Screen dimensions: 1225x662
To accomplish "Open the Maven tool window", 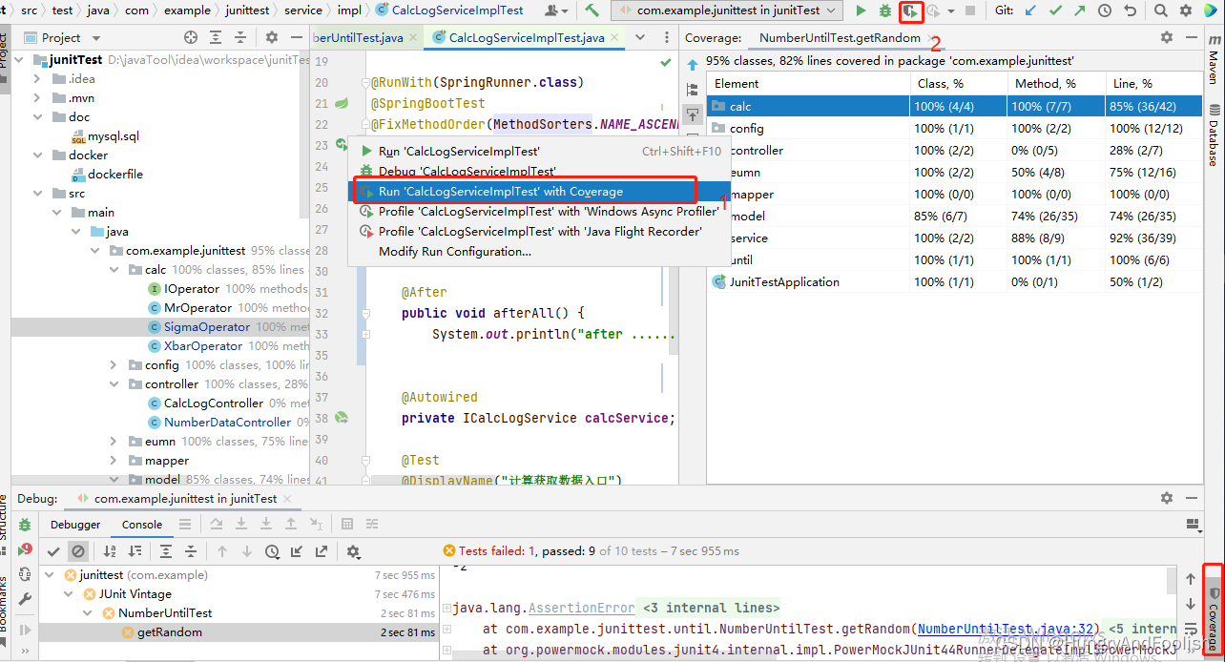I will coord(1214,58).
